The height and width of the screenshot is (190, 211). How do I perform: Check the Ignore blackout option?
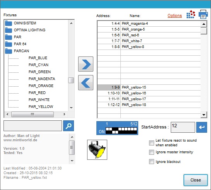151,162
